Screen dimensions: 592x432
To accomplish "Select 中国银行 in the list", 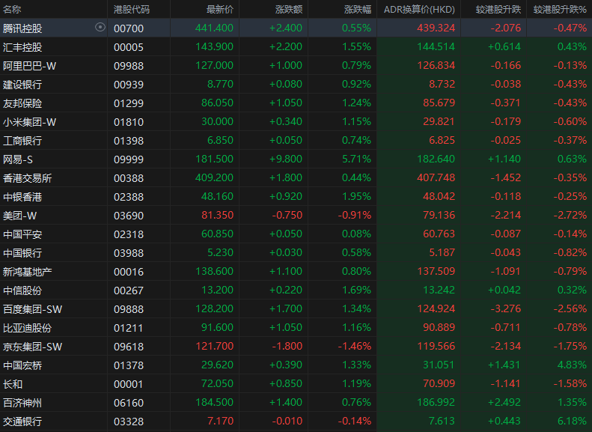I will (x=22, y=253).
